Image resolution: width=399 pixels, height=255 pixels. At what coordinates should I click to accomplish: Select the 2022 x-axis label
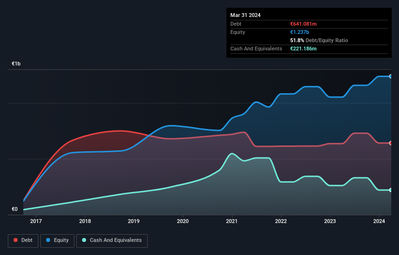coord(281,221)
